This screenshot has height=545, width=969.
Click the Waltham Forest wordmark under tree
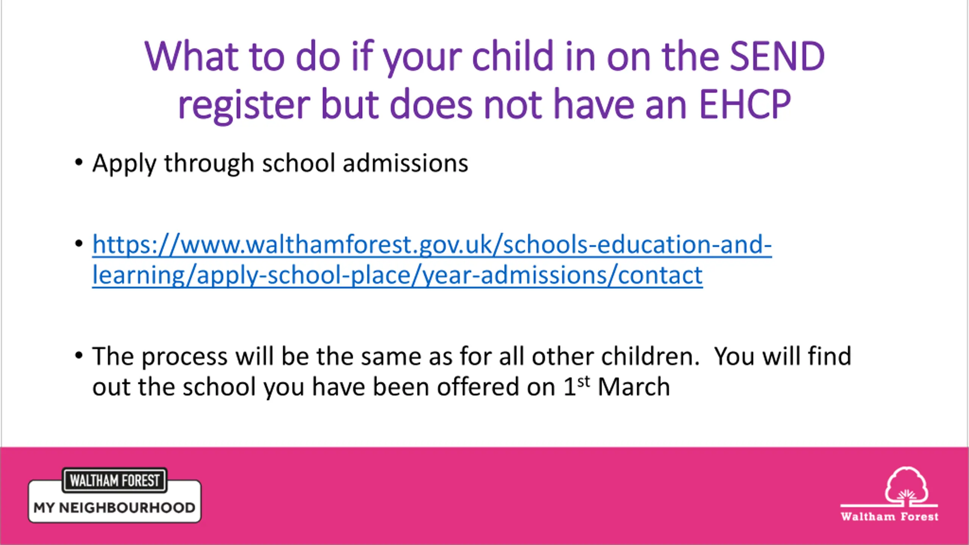point(889,517)
